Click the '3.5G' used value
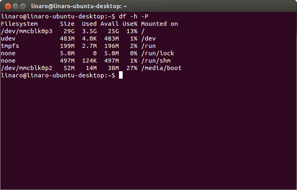The height and width of the screenshot is (190, 297). 89,31
